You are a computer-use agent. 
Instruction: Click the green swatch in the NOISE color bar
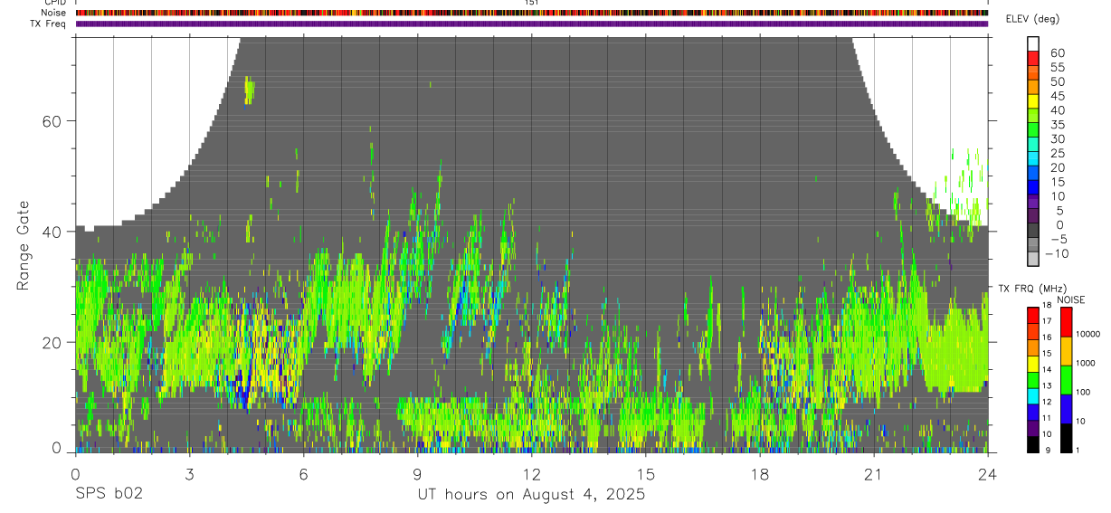click(x=1067, y=380)
